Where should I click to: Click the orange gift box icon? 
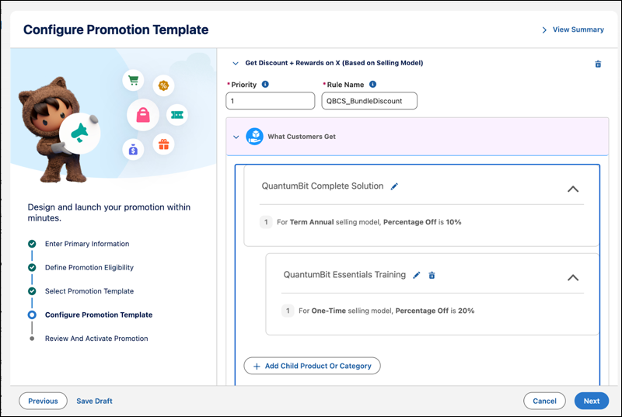(163, 144)
